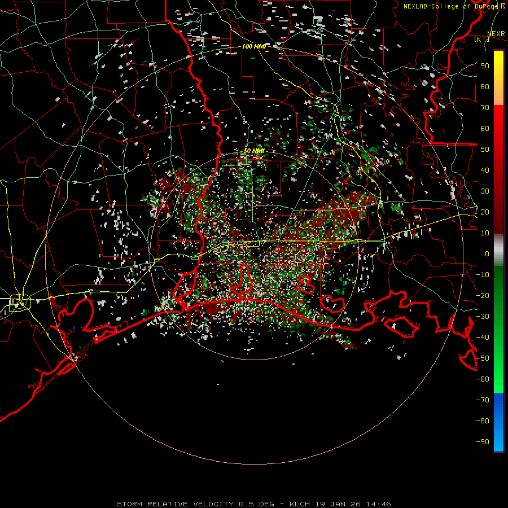Click the legend value "-50"
This screenshot has width=508, height=508.
(483, 358)
